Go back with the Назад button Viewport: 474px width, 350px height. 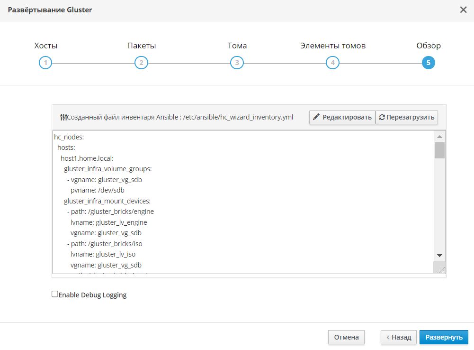pyautogui.click(x=398, y=337)
